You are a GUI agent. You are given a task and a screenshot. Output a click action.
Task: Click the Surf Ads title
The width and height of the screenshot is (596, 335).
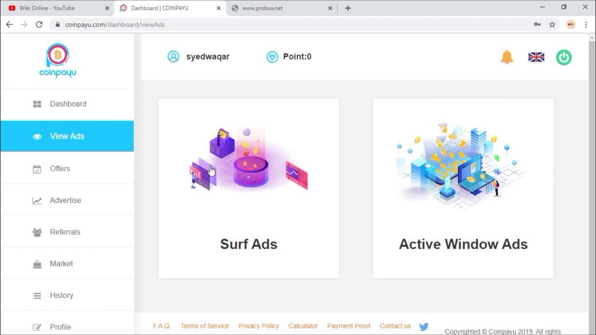(249, 244)
